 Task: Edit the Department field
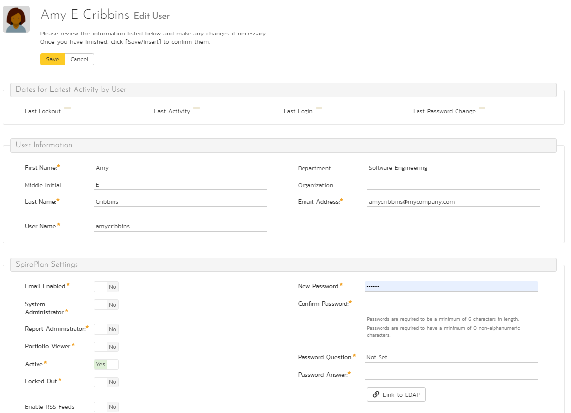(453, 168)
